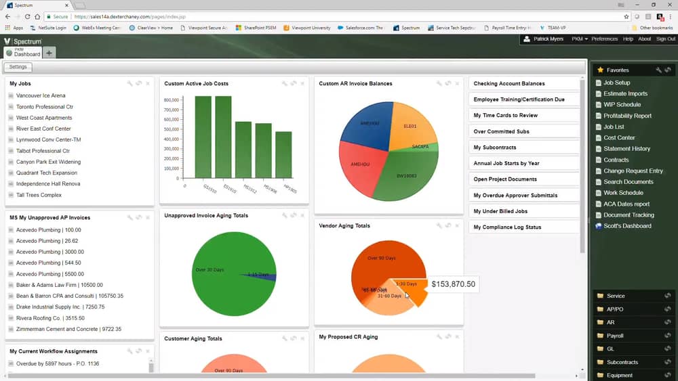The width and height of the screenshot is (678, 381).
Task: Expand the GL folder in sidebar
Action: [x=610, y=349]
